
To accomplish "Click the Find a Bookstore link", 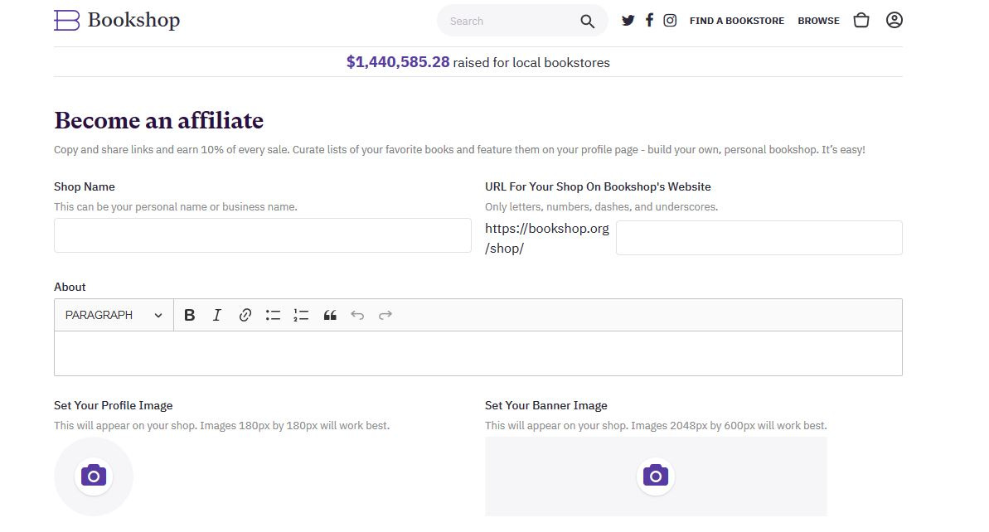I will click(737, 21).
